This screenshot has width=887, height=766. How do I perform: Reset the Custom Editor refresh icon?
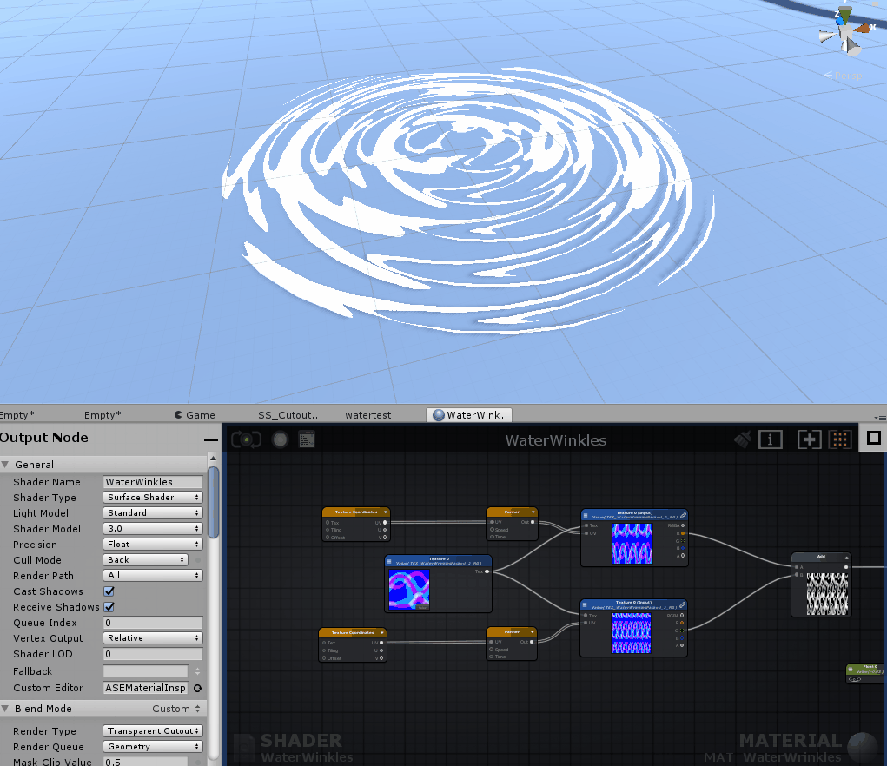coord(197,688)
